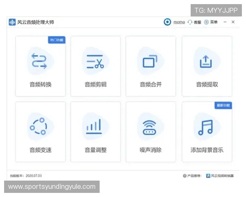Click the 音频转换 label text

click(x=41, y=85)
